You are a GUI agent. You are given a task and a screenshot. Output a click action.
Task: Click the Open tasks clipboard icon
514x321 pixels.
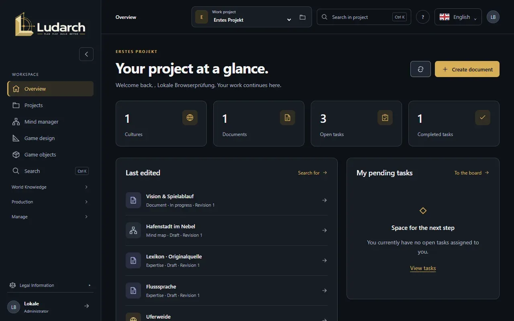(385, 118)
